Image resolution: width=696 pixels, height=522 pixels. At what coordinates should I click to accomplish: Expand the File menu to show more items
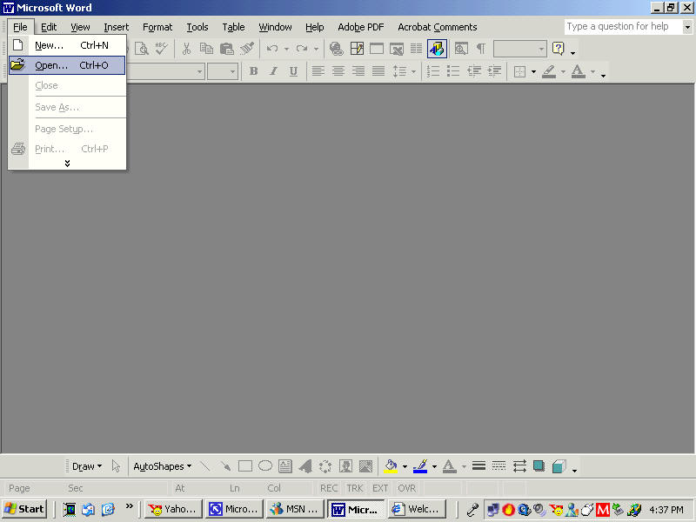(67, 164)
